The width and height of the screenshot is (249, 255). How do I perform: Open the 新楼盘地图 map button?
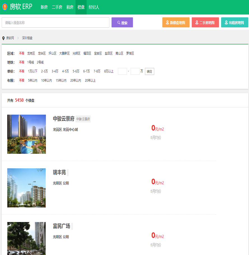tap(176, 22)
